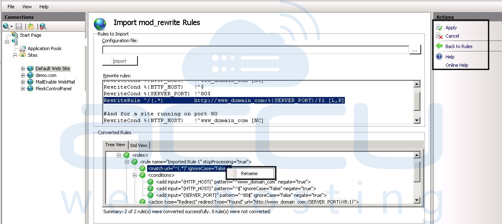The width and height of the screenshot is (502, 224).
Task: Click in the Configuration file input field
Action: point(256,50)
